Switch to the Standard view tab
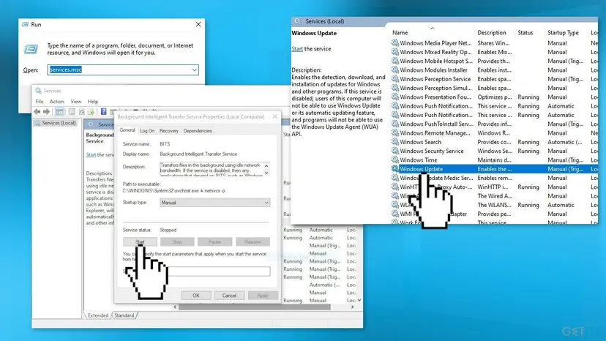This screenshot has height=341, width=606. (124, 315)
